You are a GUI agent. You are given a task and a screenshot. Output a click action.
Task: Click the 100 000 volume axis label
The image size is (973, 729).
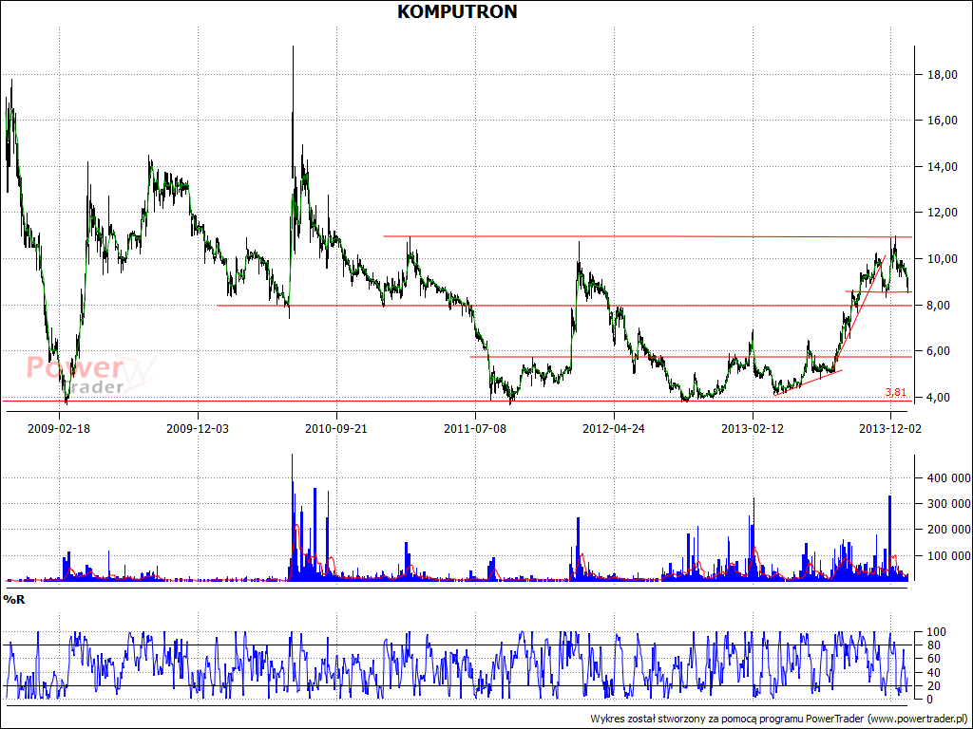coord(949,555)
